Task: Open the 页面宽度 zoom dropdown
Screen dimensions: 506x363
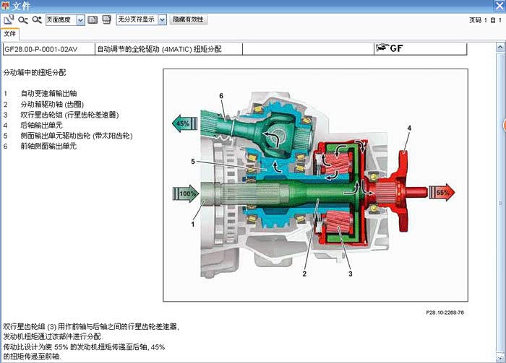Action: (80, 20)
